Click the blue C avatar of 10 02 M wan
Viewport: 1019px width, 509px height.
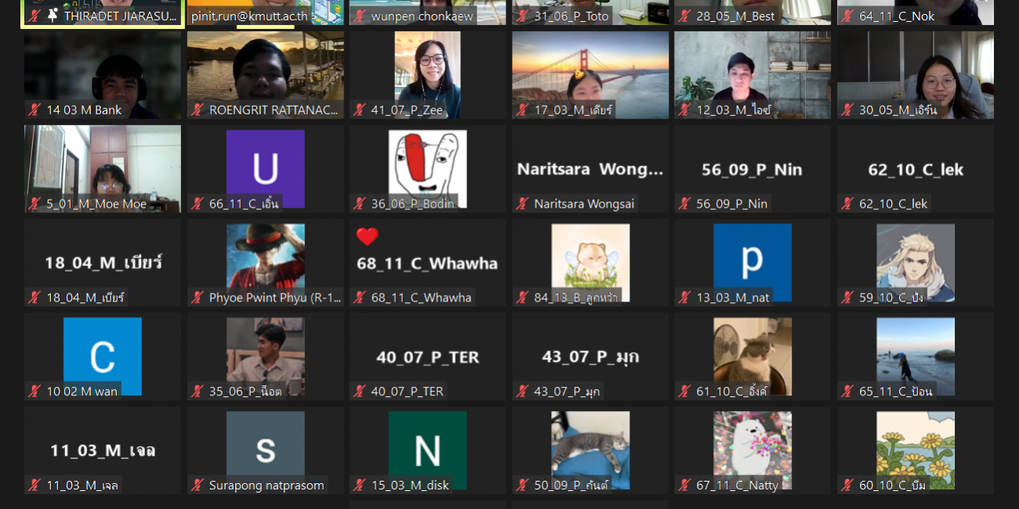pos(103,356)
